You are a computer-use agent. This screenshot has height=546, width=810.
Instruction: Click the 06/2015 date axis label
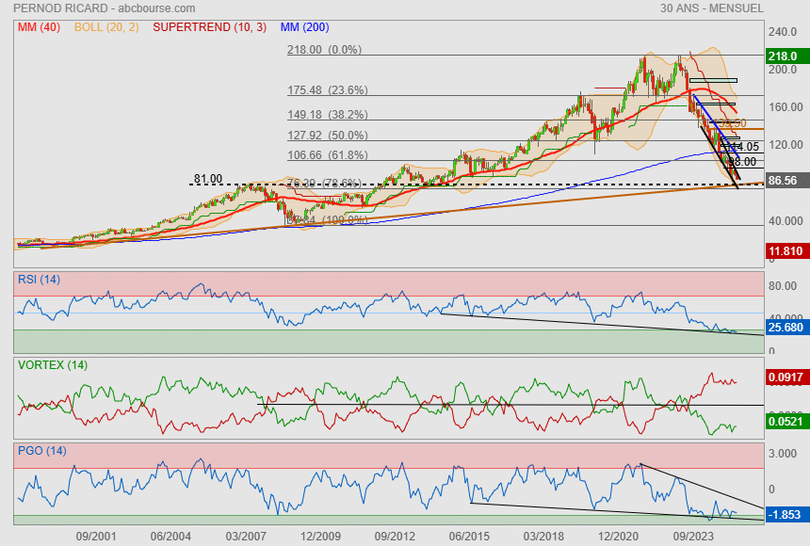(469, 537)
